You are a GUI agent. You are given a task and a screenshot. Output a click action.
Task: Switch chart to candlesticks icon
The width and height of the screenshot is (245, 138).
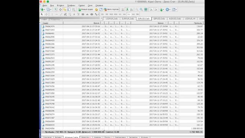click(x=127, y=10)
